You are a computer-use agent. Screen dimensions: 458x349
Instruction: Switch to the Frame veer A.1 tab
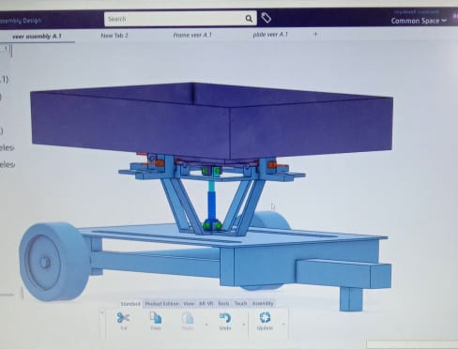(x=192, y=35)
